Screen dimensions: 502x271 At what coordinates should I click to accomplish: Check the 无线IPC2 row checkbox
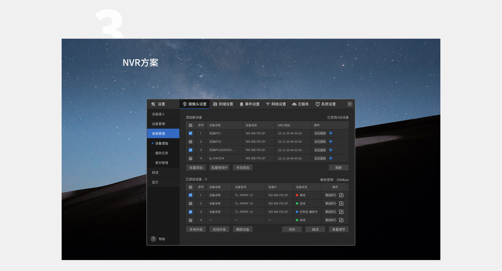(191, 142)
